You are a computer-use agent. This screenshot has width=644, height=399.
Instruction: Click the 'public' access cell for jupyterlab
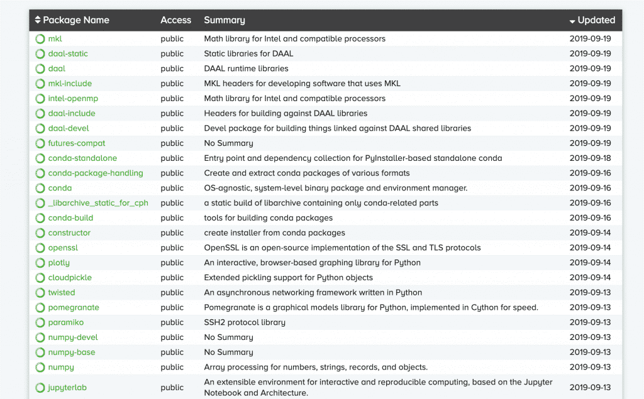(x=172, y=388)
